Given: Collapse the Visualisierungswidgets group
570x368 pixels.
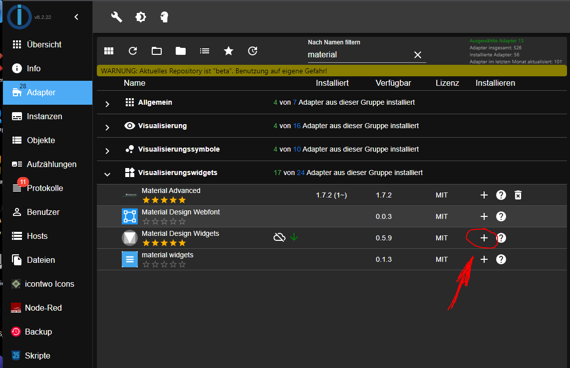Looking at the screenshot, I should click(107, 174).
